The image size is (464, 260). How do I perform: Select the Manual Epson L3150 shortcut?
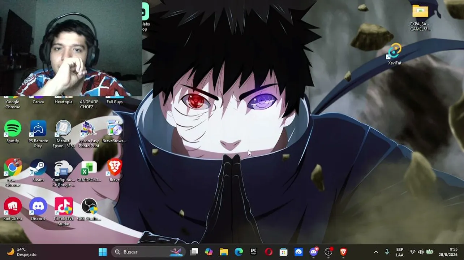point(64,134)
